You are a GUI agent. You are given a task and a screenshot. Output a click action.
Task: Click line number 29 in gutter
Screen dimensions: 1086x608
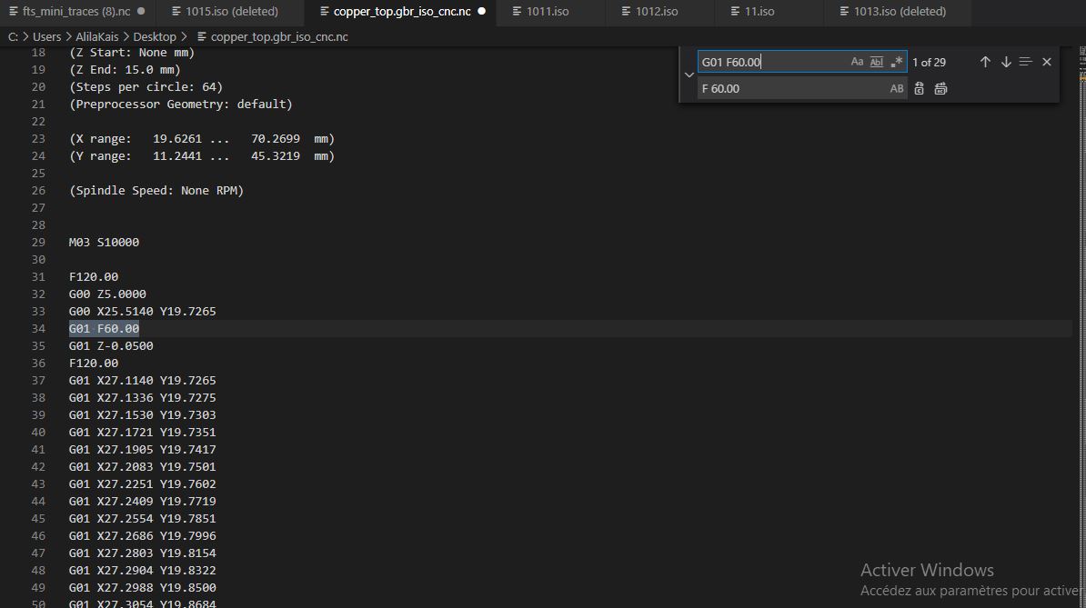pyautogui.click(x=38, y=242)
